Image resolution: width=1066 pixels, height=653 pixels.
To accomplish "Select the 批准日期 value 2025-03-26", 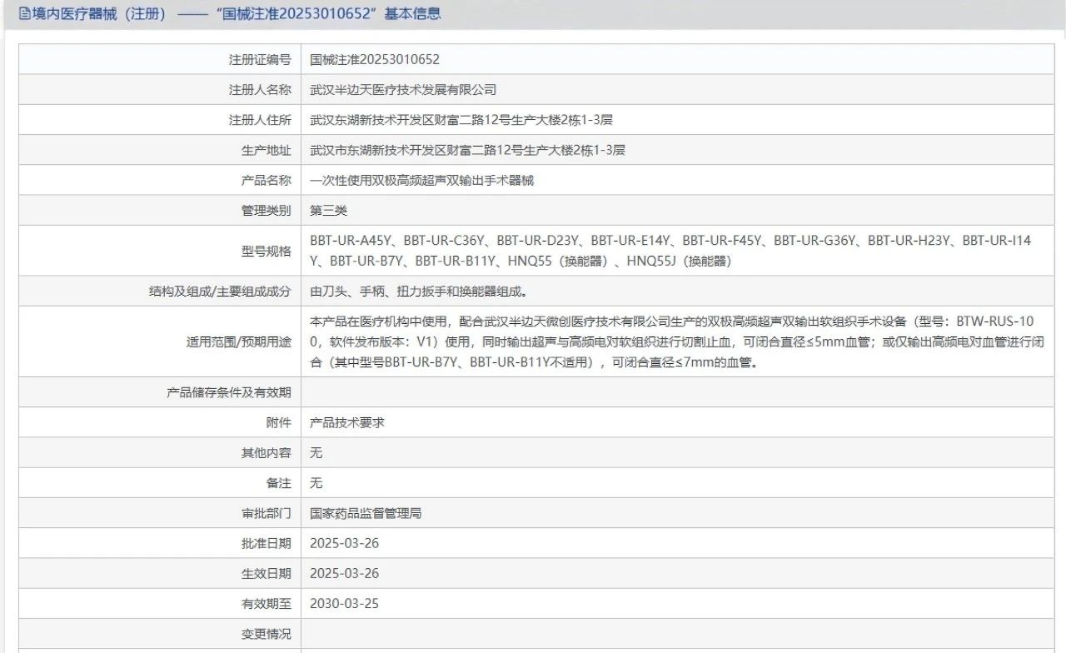I will coord(344,543).
